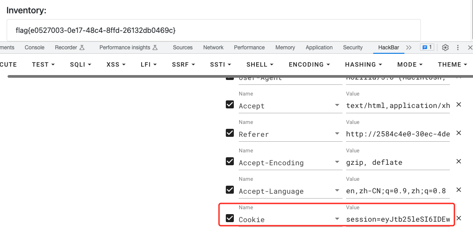Remove the Referer header row
Viewport: 473px width, 231px height.
(x=459, y=133)
